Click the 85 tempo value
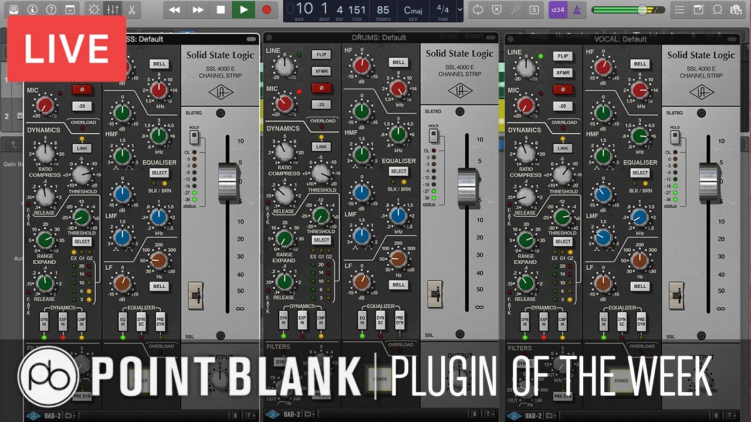This screenshot has width=751, height=422. click(x=383, y=12)
